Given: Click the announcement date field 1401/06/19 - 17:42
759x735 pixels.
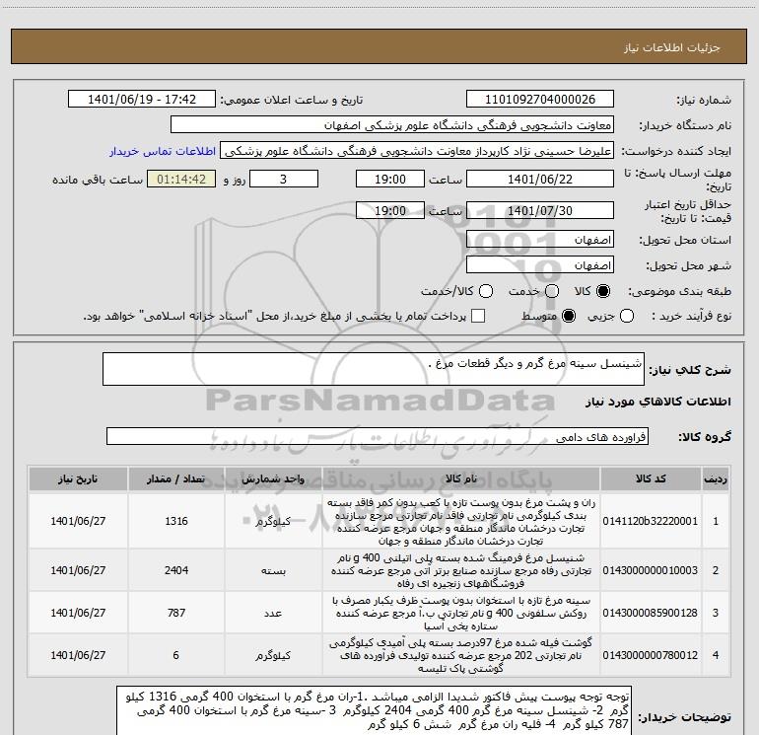Looking at the screenshot, I should pyautogui.click(x=142, y=100).
